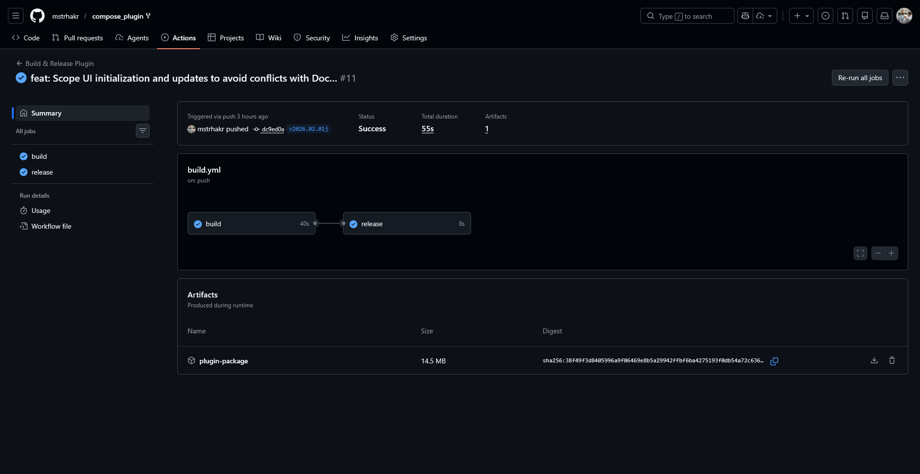Open the filter icon next to All jobs
The width and height of the screenshot is (920, 474).
143,131
